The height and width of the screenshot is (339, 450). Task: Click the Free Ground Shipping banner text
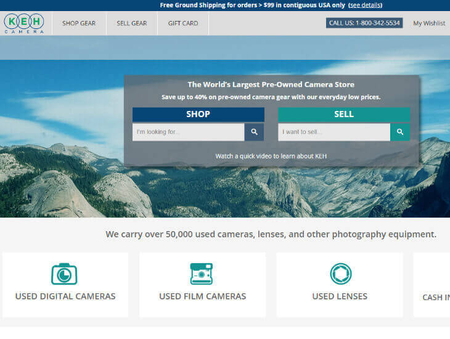[x=253, y=5]
